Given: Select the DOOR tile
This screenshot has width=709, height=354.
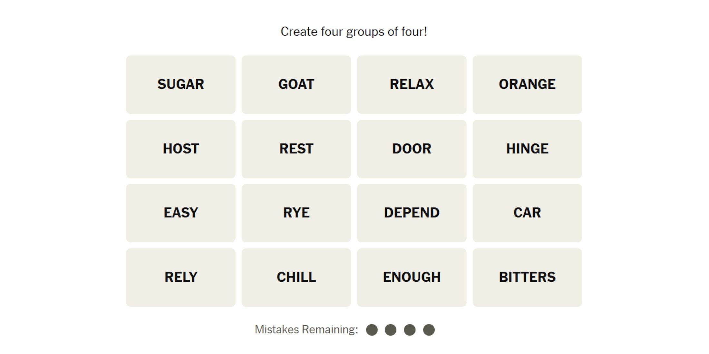Looking at the screenshot, I should pos(412,148).
